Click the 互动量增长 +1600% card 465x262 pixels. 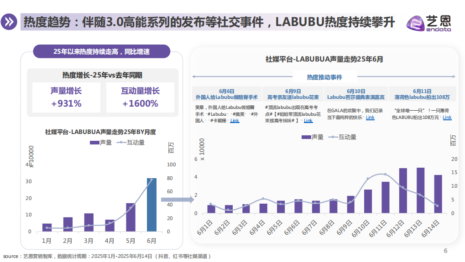[140, 98]
